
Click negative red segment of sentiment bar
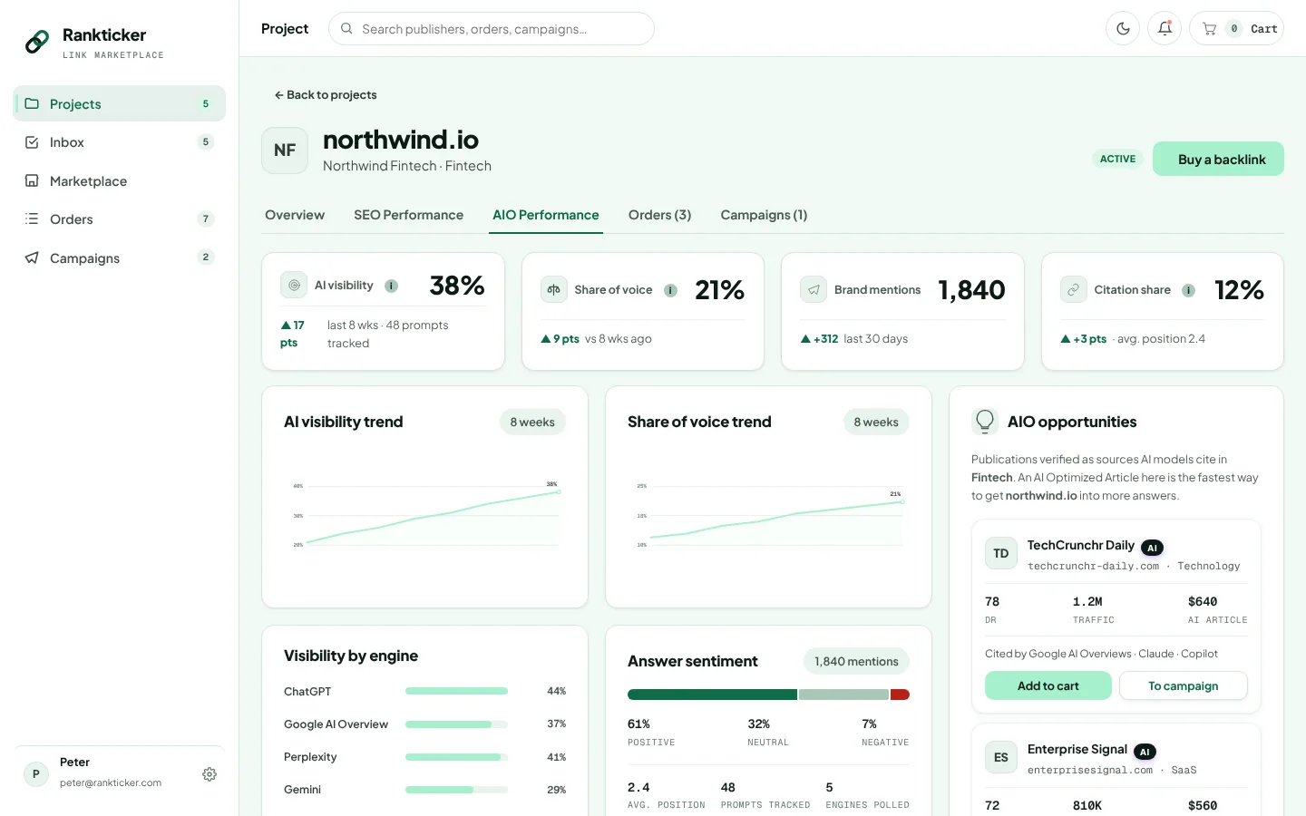coord(900,695)
